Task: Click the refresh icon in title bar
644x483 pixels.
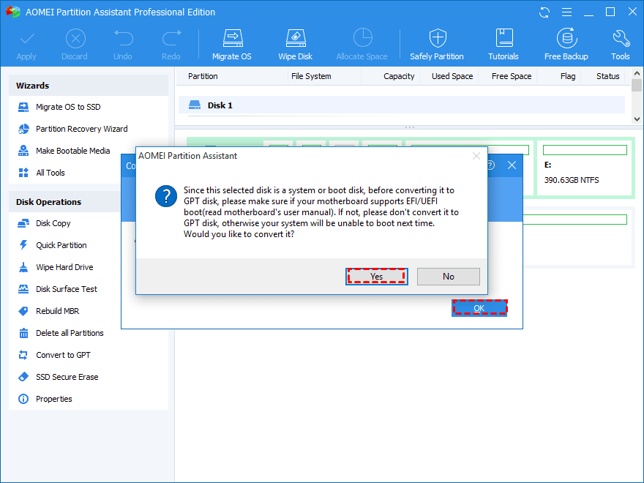Action: point(544,12)
